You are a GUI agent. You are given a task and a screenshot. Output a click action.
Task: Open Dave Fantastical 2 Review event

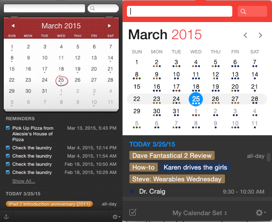pos(172,155)
